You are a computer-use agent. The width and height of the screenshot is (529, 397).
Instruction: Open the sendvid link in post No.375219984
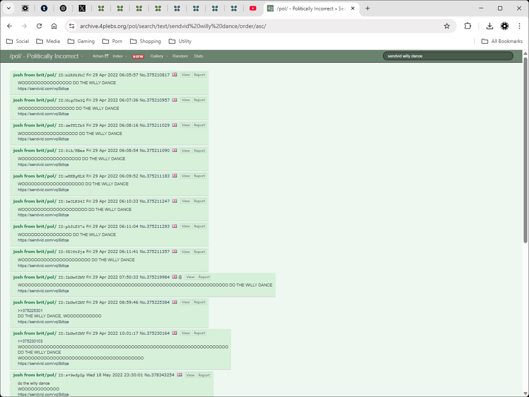coord(43,291)
